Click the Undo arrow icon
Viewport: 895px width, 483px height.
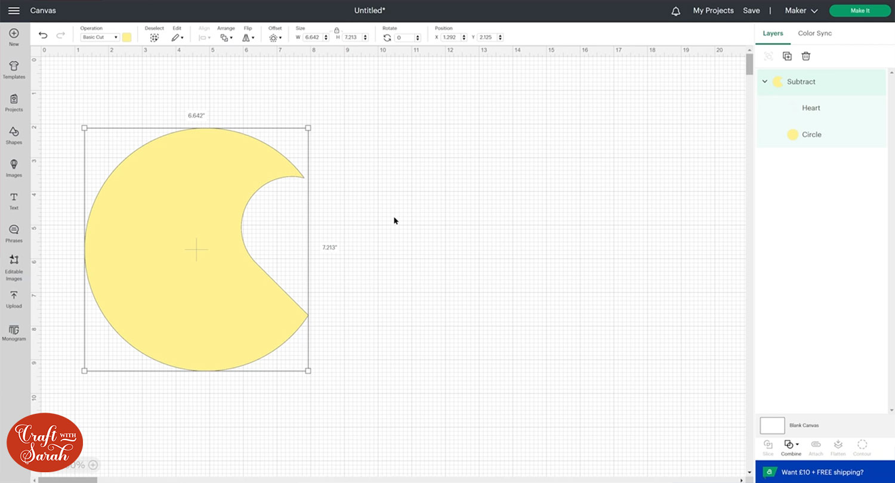click(x=43, y=36)
